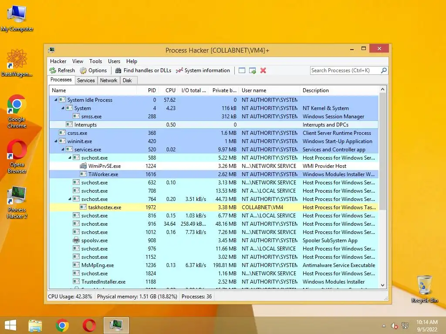446x334 pixels.
Task: Open the DataWagon desktop shortcut
Action: [x=17, y=63]
